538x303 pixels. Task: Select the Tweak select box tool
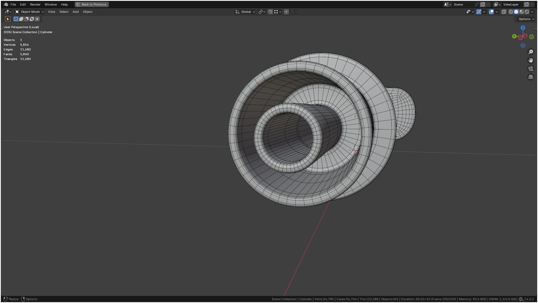click(8, 19)
